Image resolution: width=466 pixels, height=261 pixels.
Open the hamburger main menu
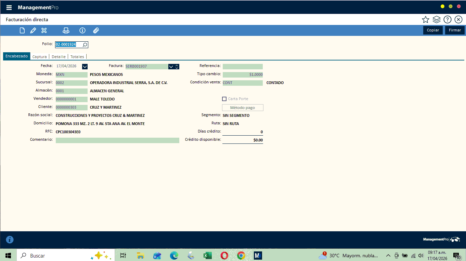click(9, 8)
